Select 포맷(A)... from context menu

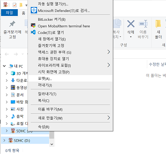pos(70,79)
